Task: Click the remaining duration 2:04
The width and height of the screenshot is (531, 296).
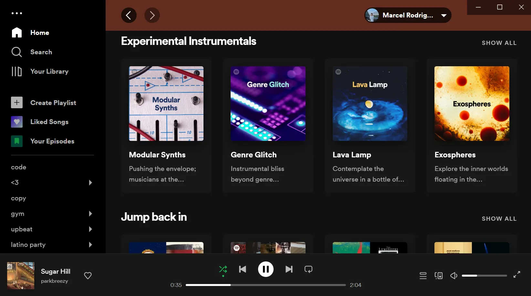Action: (x=356, y=285)
